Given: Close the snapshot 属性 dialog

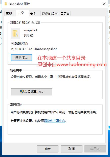Looking at the screenshot, I should 104,4.
